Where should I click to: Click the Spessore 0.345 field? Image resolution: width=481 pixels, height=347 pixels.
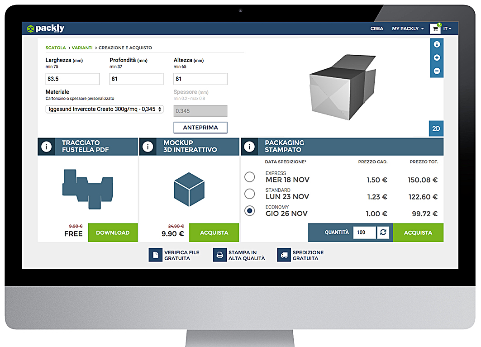click(x=200, y=111)
